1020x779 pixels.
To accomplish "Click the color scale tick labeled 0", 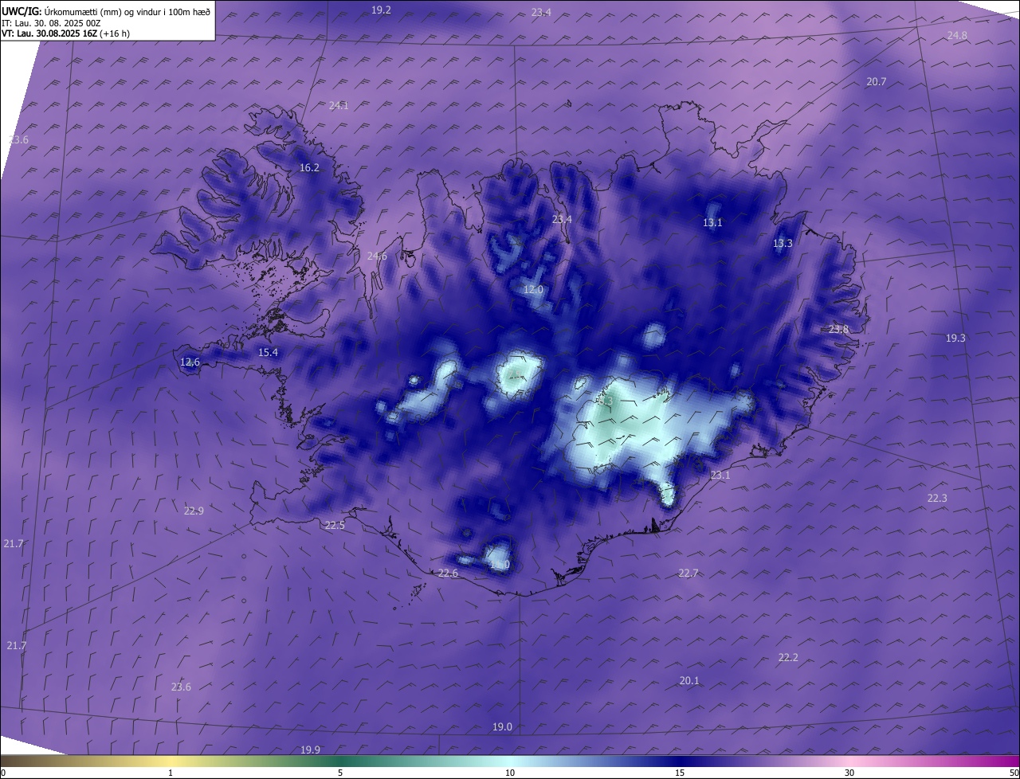I will [2, 773].
